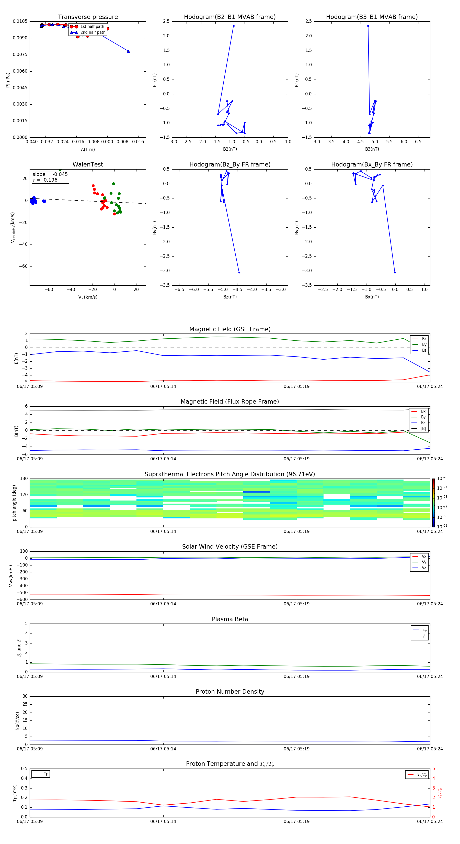Click the lowest point in Bx_By hodogram
Image resolution: width=460 pixels, height=844 pixels.
[395, 273]
